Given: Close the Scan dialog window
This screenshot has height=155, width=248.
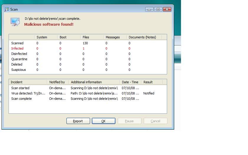Looking at the screenshot, I should click(x=167, y=9).
